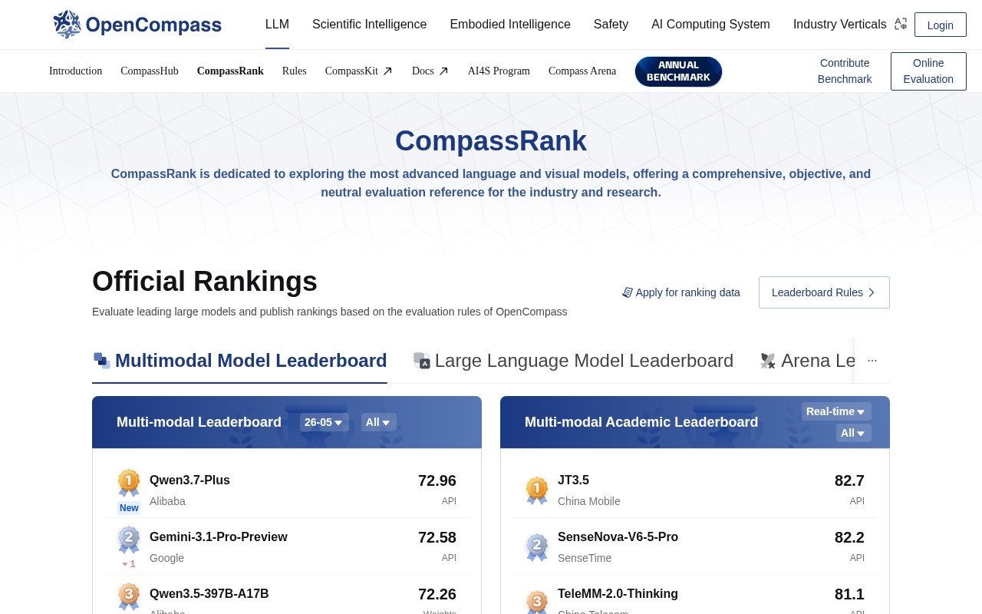This screenshot has height=614, width=982.
Task: Click the chevron on Leaderboard Rules
Action: [x=872, y=292]
